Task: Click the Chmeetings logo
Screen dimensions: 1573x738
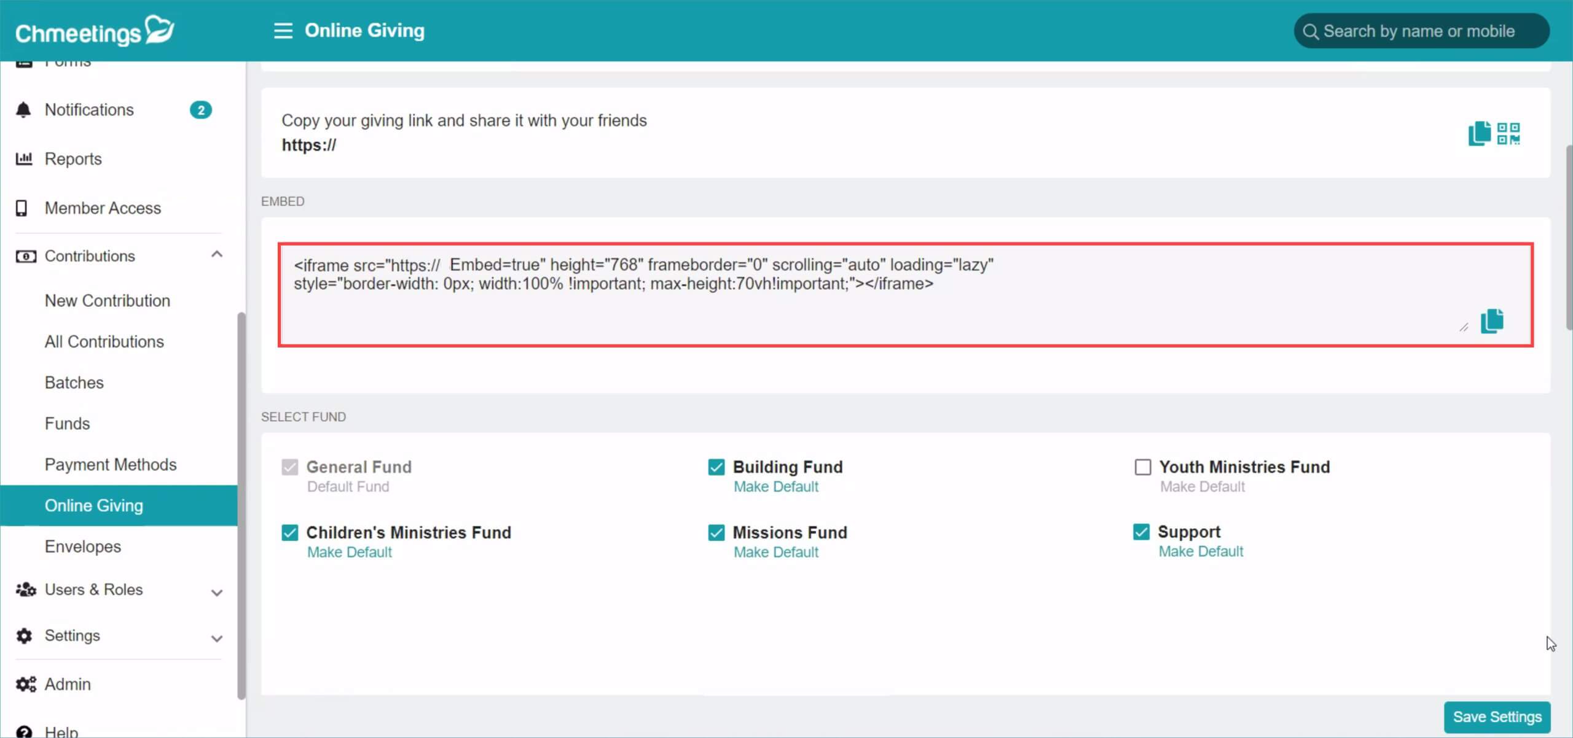Action: 95,31
